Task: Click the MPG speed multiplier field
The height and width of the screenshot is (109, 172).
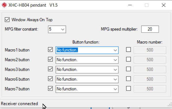Action: (x=150, y=29)
